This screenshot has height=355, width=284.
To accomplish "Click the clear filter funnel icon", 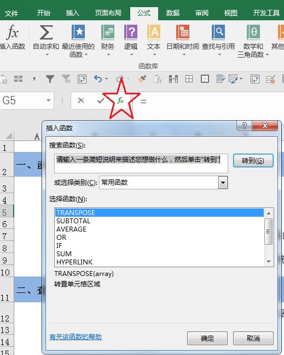I will coord(66,79).
